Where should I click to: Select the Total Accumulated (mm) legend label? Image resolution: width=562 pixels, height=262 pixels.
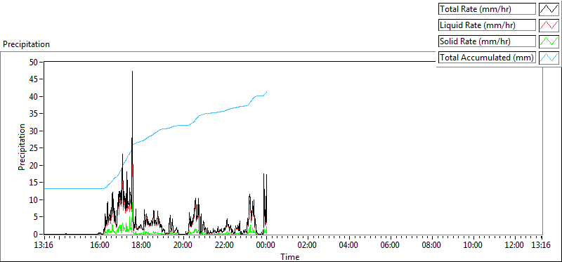487,58
